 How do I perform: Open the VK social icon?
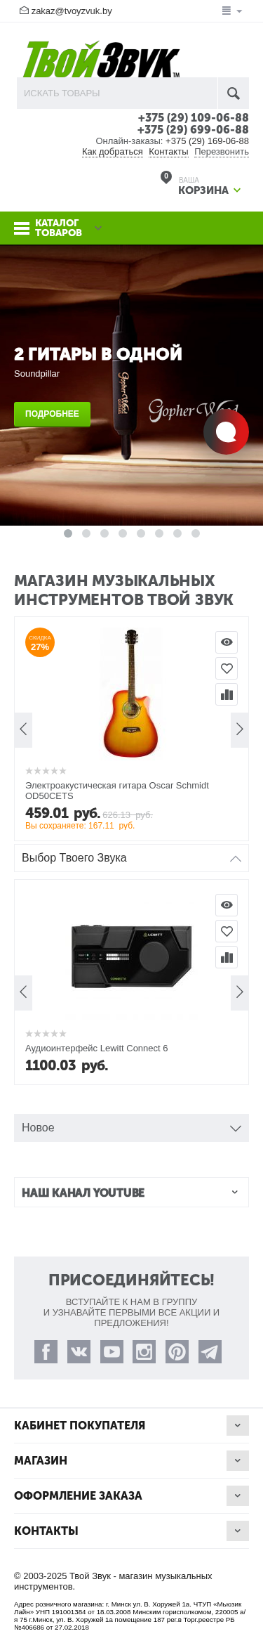[79, 1351]
